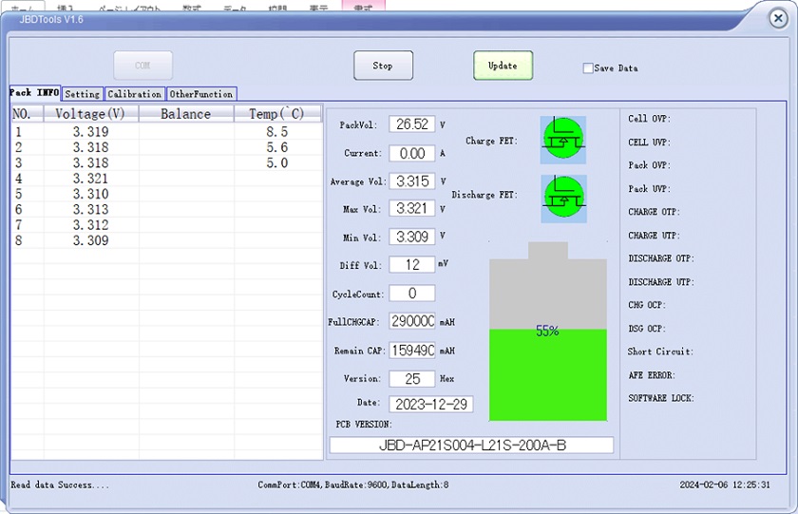Click the CommPort COM4 BaudRate status text

[353, 485]
